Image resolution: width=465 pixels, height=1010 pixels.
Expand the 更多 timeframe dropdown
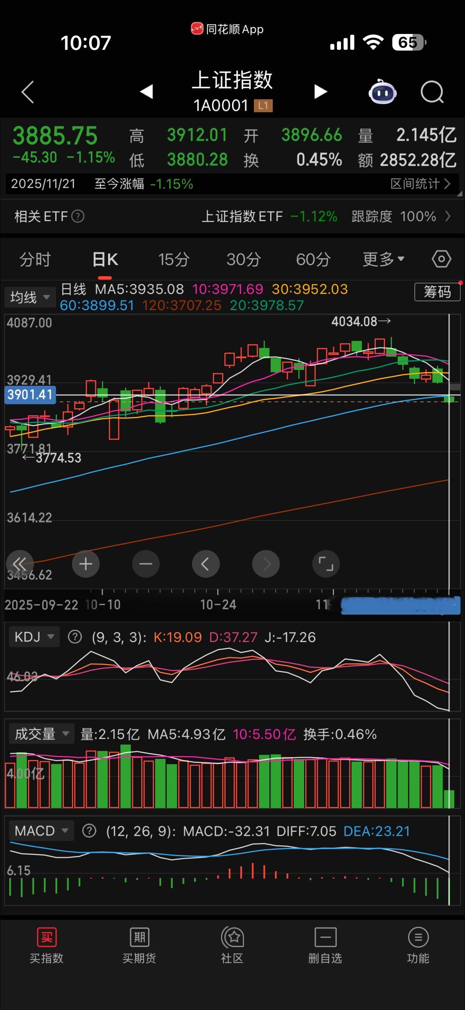point(383,259)
